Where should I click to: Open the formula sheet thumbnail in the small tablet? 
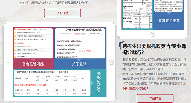click(137, 14)
